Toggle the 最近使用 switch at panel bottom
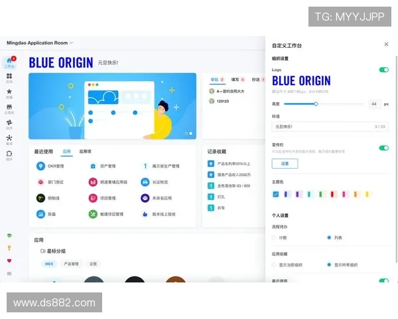The image size is (398, 319). [384, 281]
